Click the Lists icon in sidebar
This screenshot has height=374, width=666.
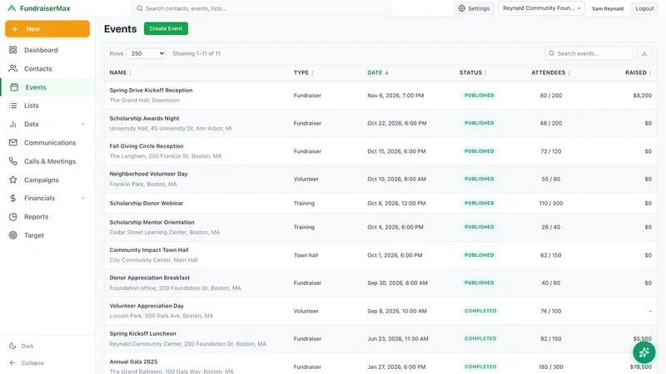(13, 106)
